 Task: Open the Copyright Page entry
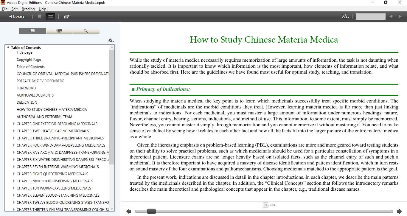29,60
